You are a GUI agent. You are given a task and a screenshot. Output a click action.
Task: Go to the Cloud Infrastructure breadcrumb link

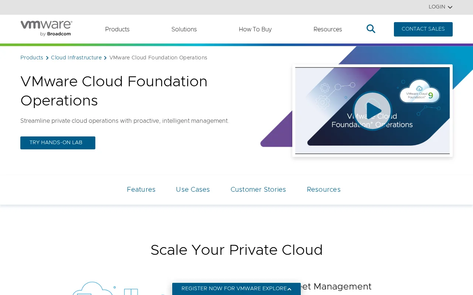(76, 58)
